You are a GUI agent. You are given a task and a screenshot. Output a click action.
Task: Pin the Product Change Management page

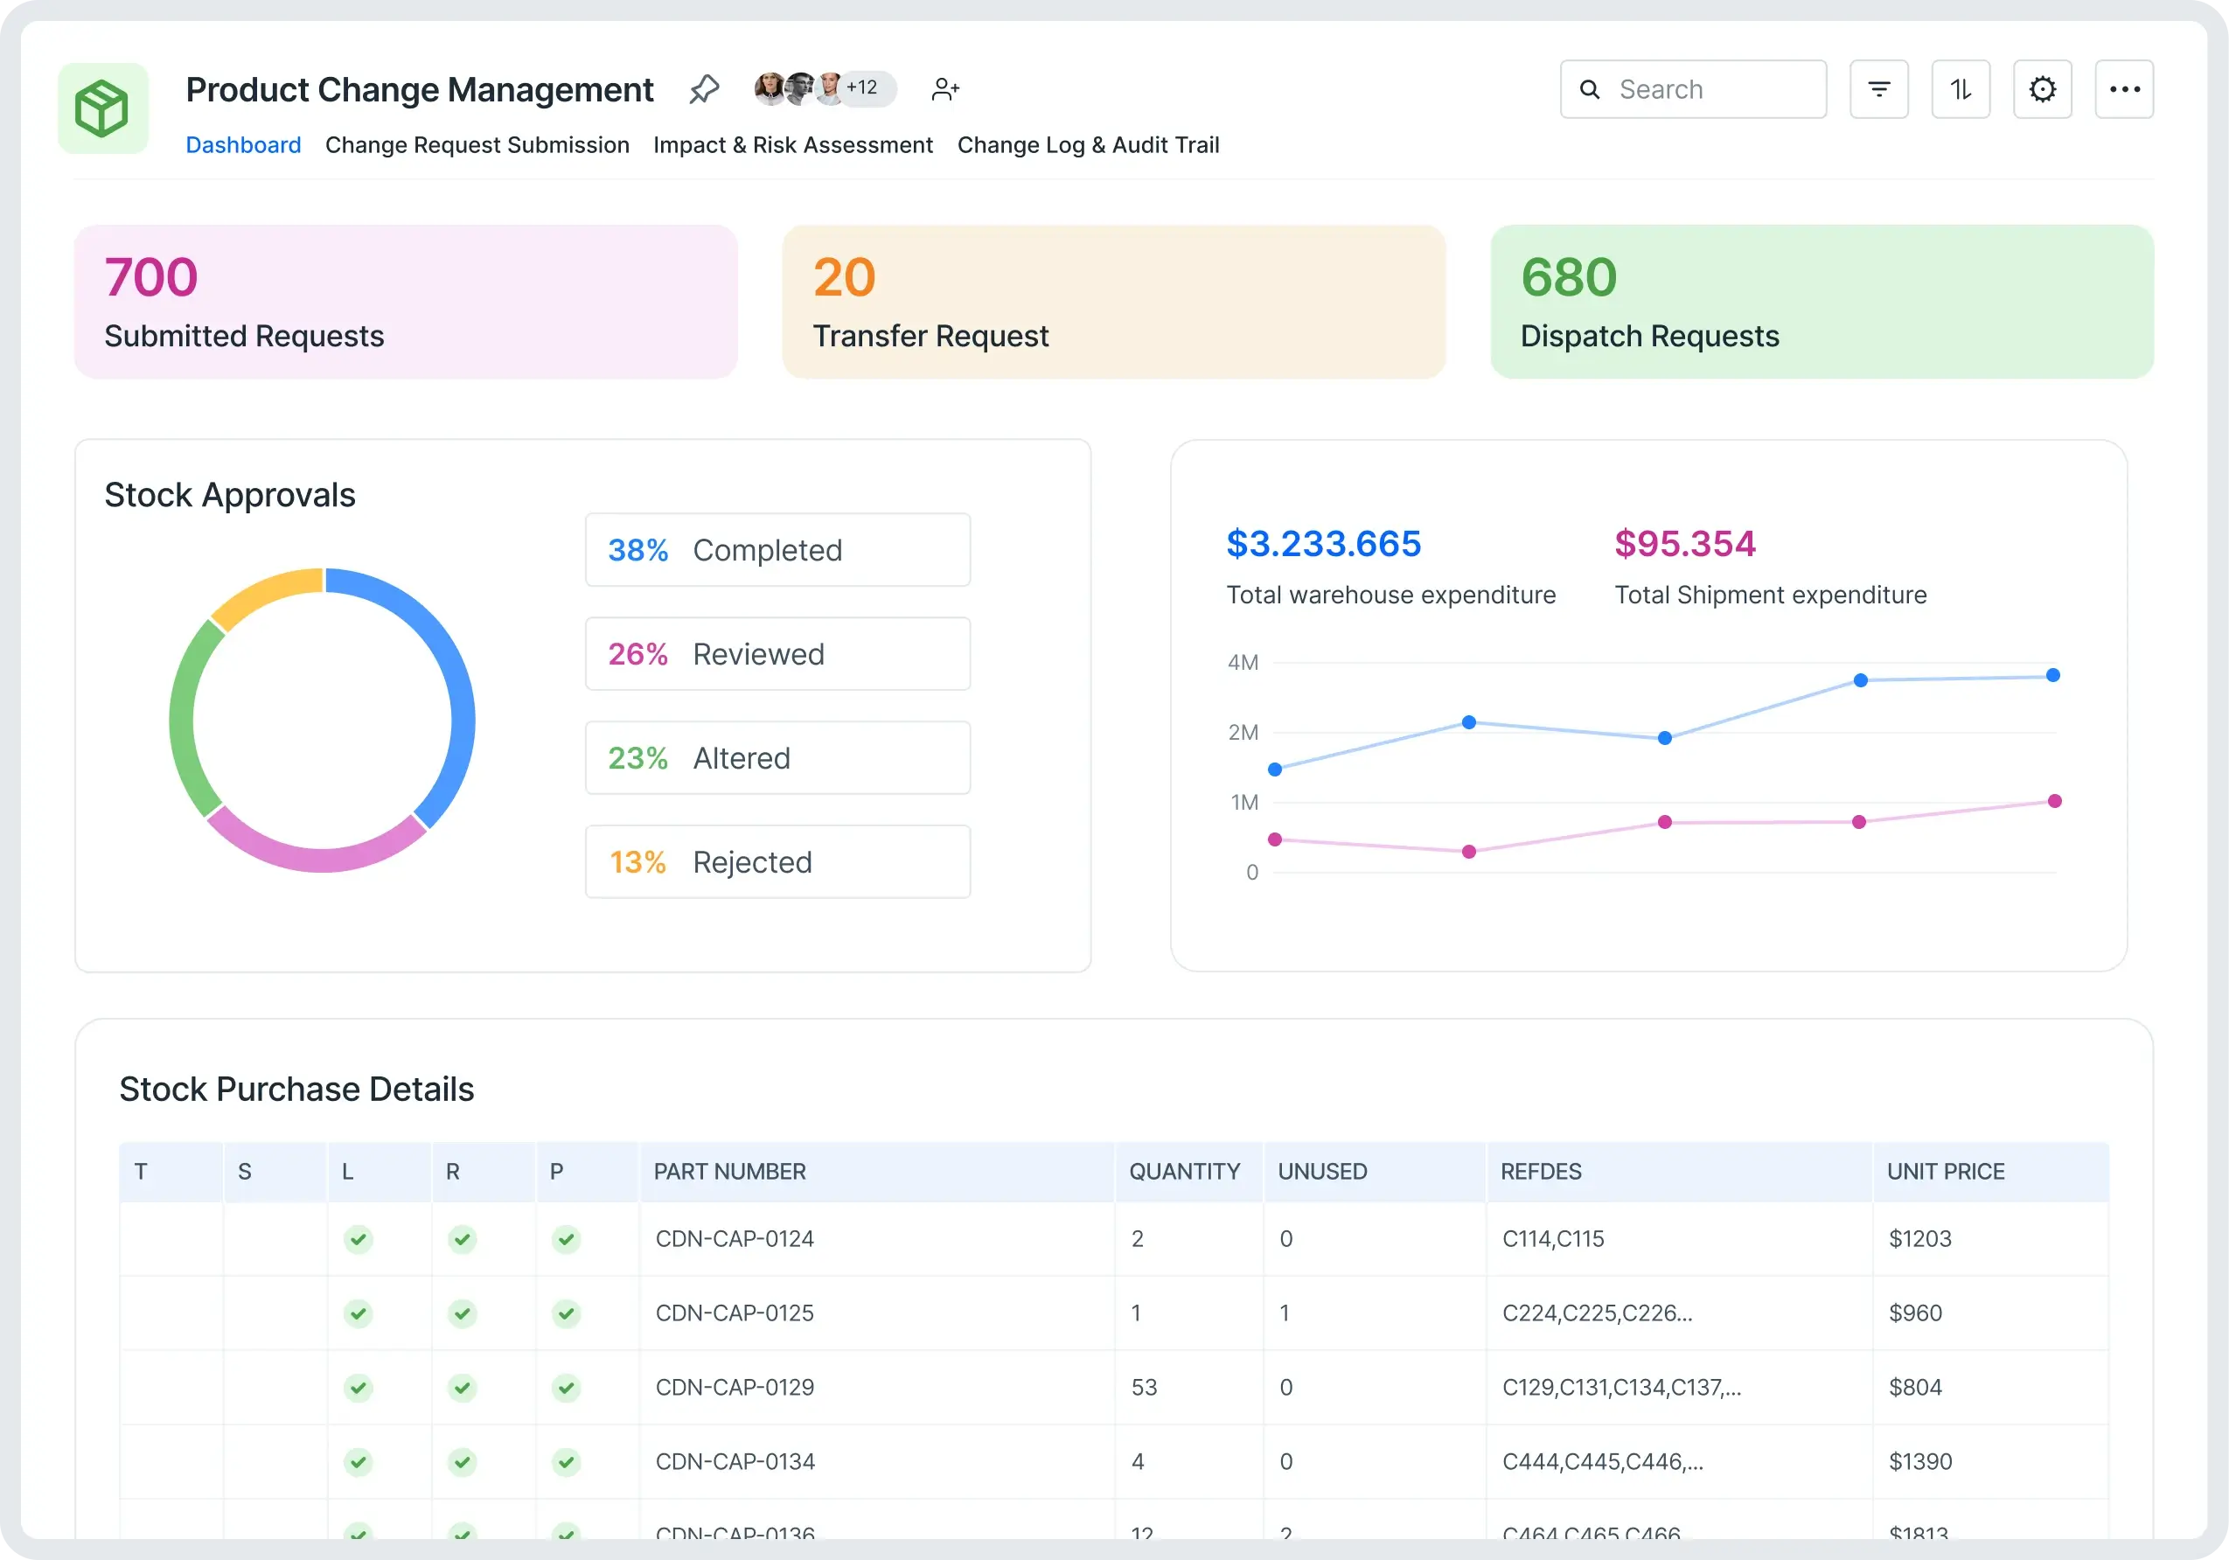[704, 89]
